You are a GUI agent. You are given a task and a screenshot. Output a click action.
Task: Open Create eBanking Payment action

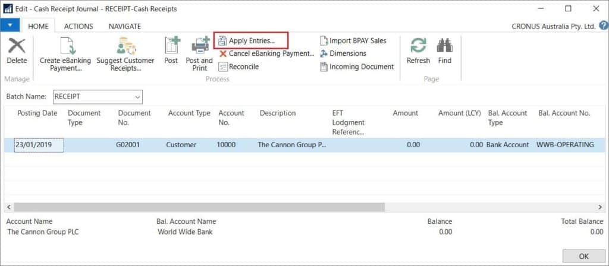tap(65, 54)
